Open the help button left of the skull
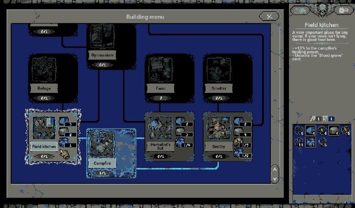355x208 pixels. (x=299, y=10)
